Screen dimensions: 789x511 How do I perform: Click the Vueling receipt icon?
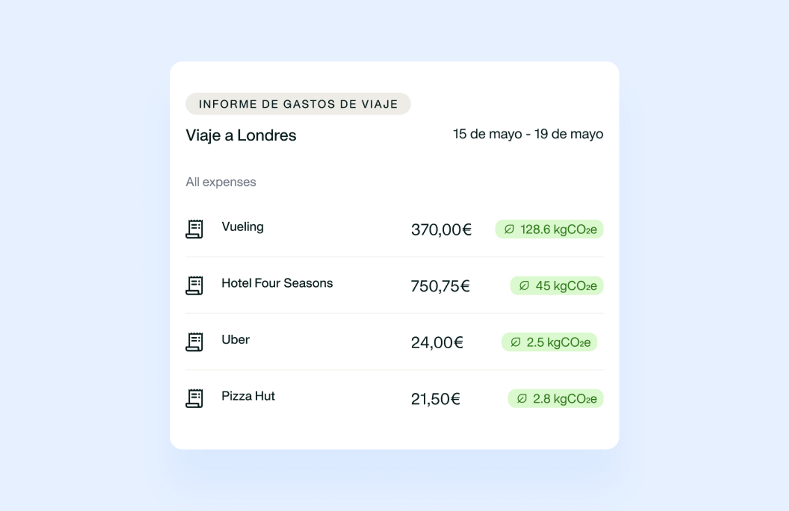[x=194, y=229]
